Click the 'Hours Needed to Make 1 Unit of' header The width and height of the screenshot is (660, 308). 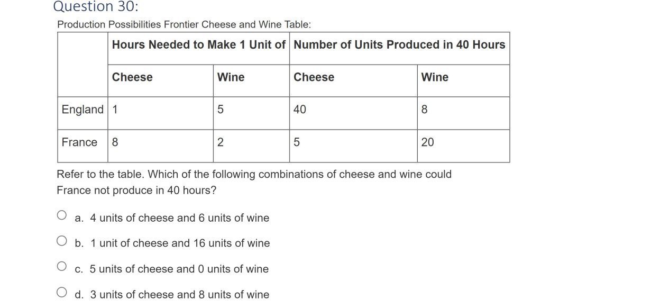coord(199,44)
